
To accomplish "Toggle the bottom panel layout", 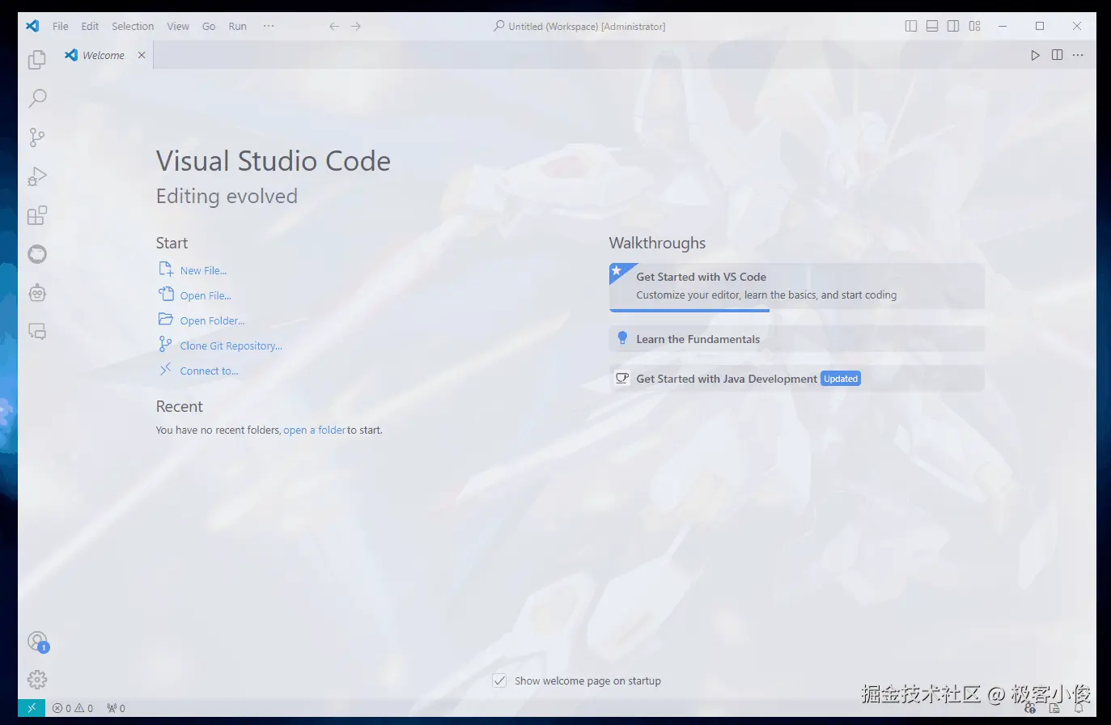I will coord(932,26).
